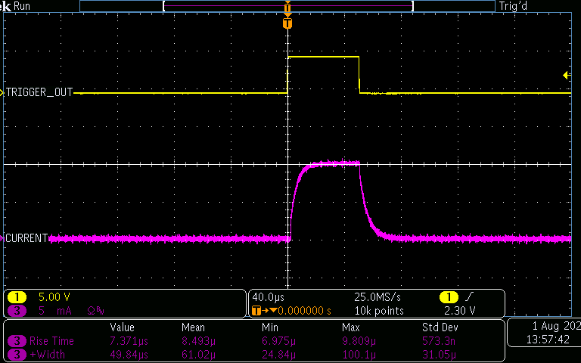Click the Rise Time measurement label

click(x=51, y=341)
